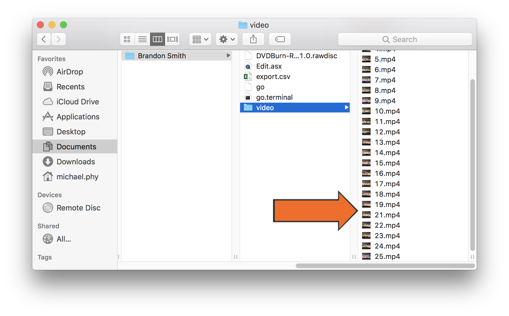Image resolution: width=509 pixels, height=316 pixels.
Task: Open the Action gear menu
Action: 227,39
